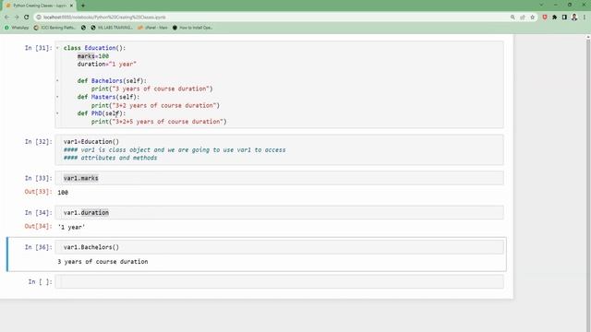Select the In [34] cell prompt
This screenshot has height=332, width=591.
pyautogui.click(x=38, y=213)
